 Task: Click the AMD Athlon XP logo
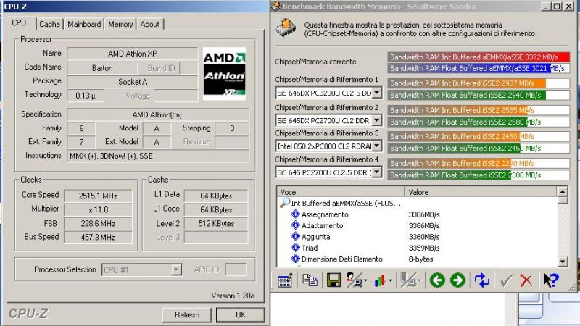click(x=224, y=74)
